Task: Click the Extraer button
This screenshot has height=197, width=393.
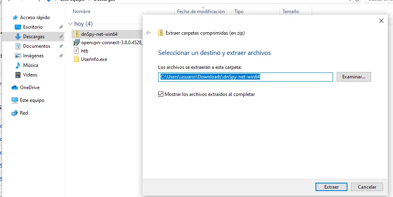Action: (331, 187)
